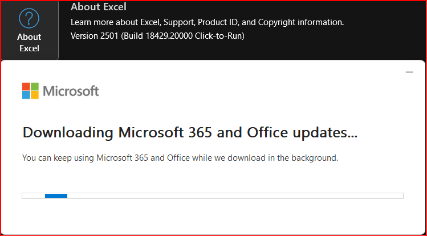Click the Microsoft four-square logo
The width and height of the screenshot is (427, 236).
pyautogui.click(x=31, y=91)
